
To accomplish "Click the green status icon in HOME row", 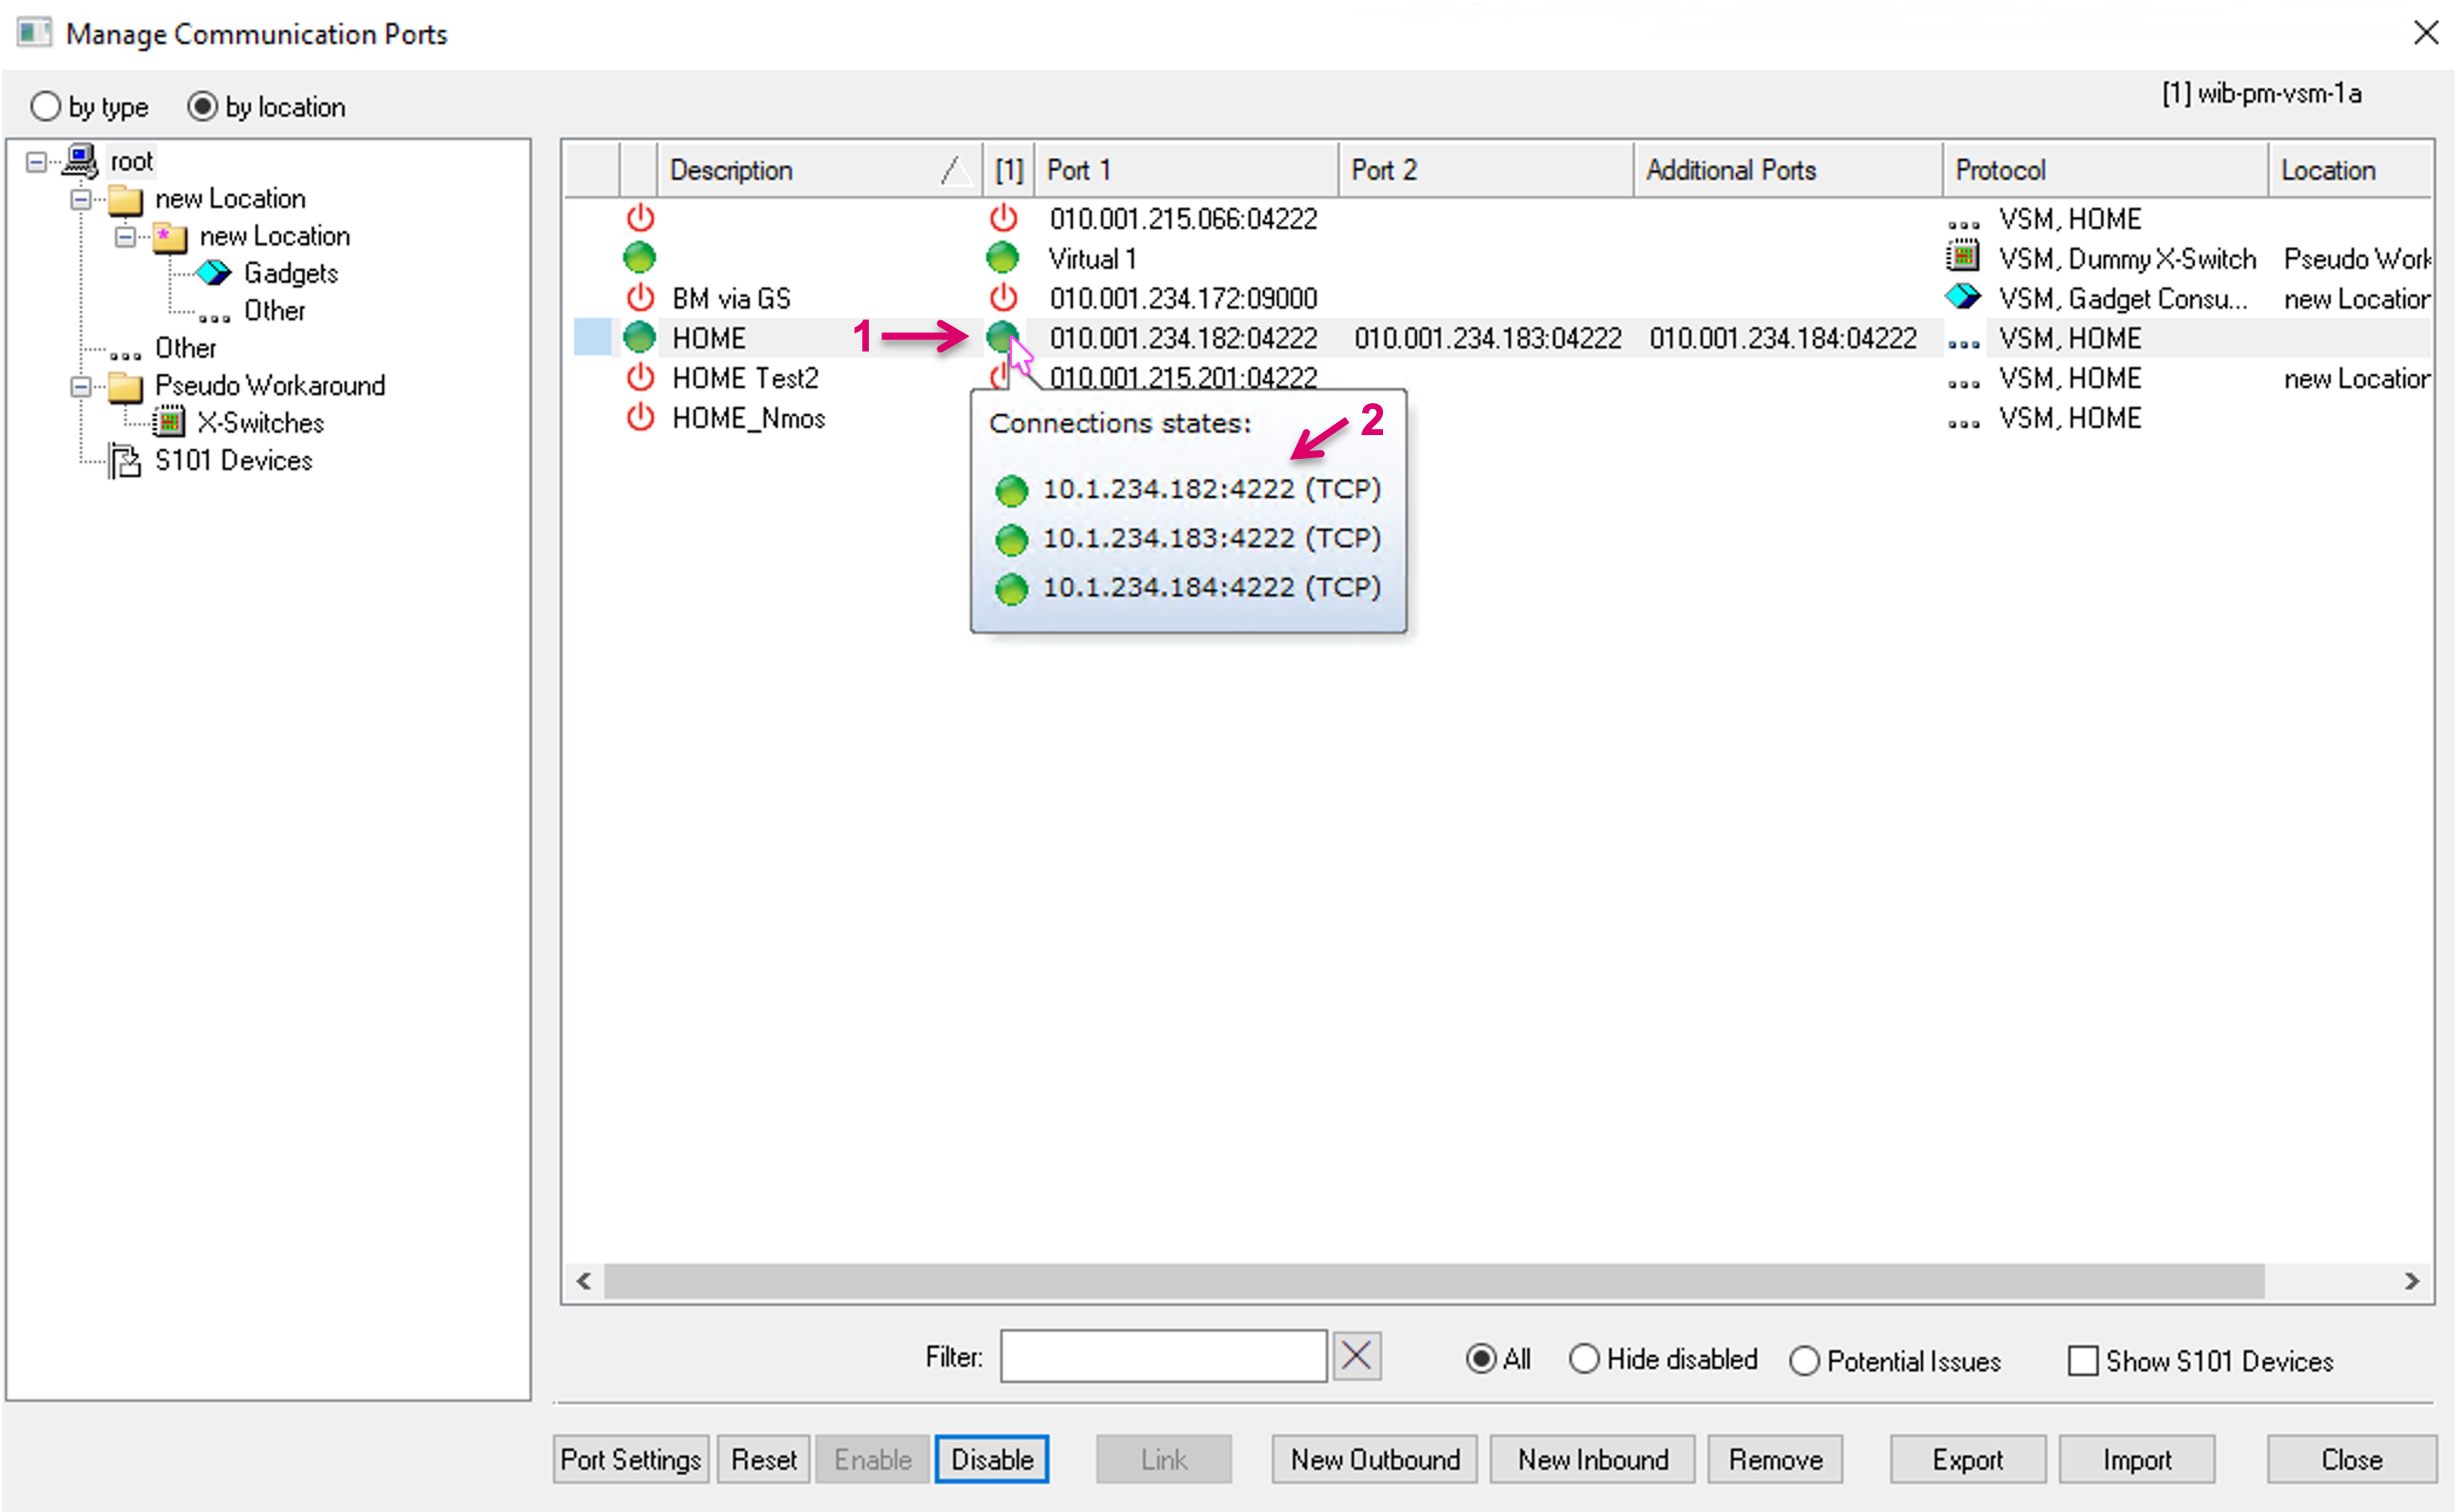I will click(639, 338).
